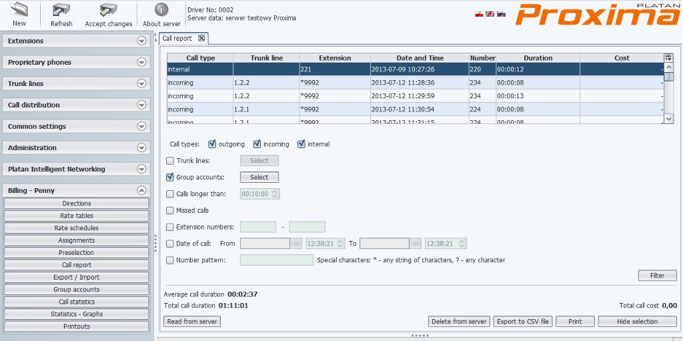Image resolution: width=683 pixels, height=341 pixels.
Task: Switch language with the Polish flag
Action: point(479,13)
